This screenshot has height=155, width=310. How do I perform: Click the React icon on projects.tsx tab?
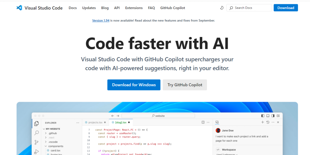click(x=86, y=122)
